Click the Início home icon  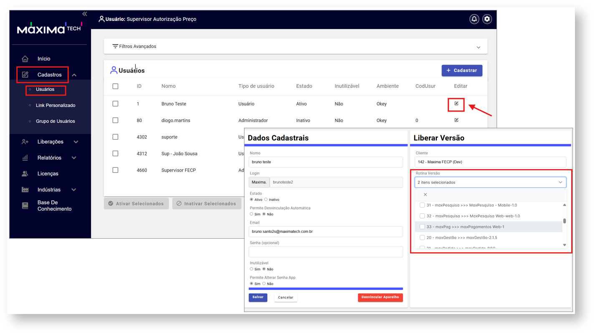[x=25, y=59]
